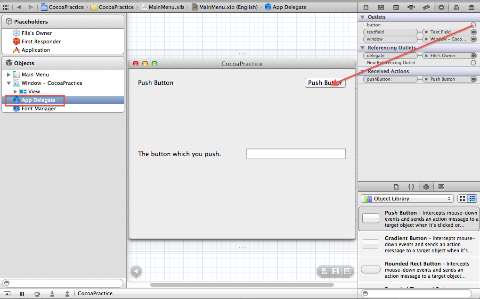Go back with the left arrow
480x299 pixels.
click(x=19, y=7)
